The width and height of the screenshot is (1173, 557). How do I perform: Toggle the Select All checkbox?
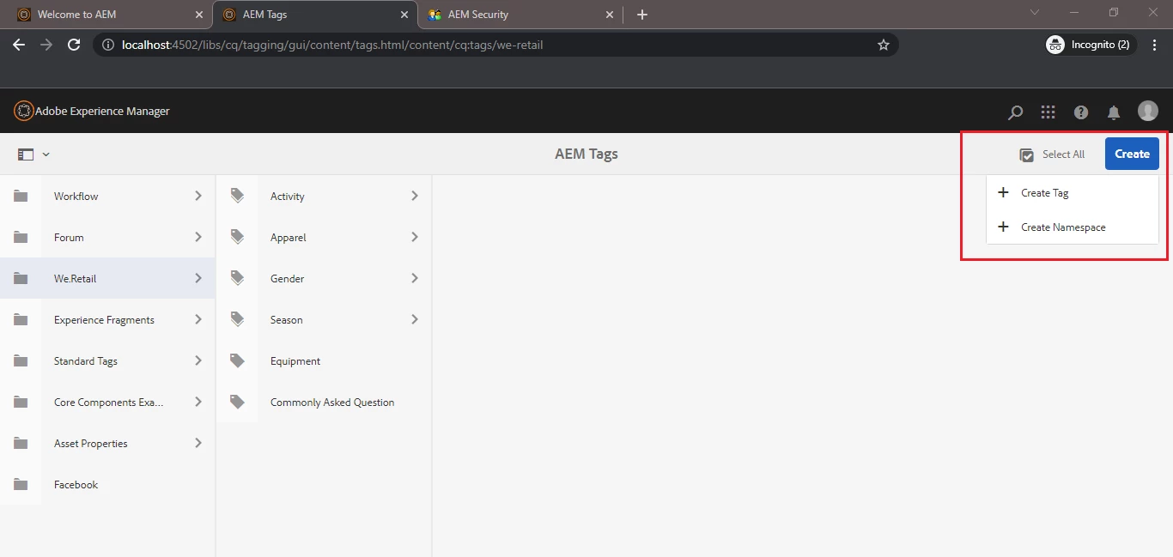coord(1026,154)
